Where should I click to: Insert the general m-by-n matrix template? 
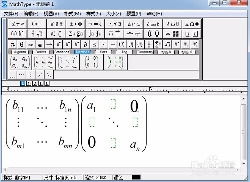point(68,62)
